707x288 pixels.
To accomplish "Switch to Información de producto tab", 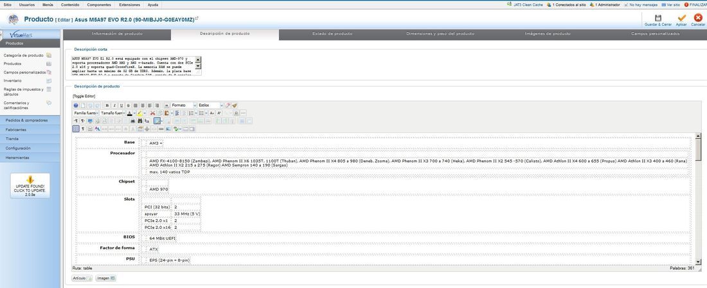I will 117,34.
